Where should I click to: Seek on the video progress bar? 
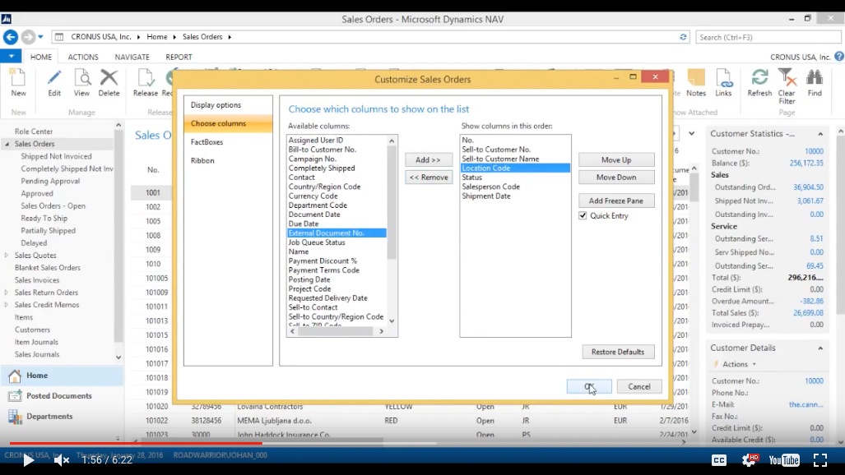coord(423,443)
